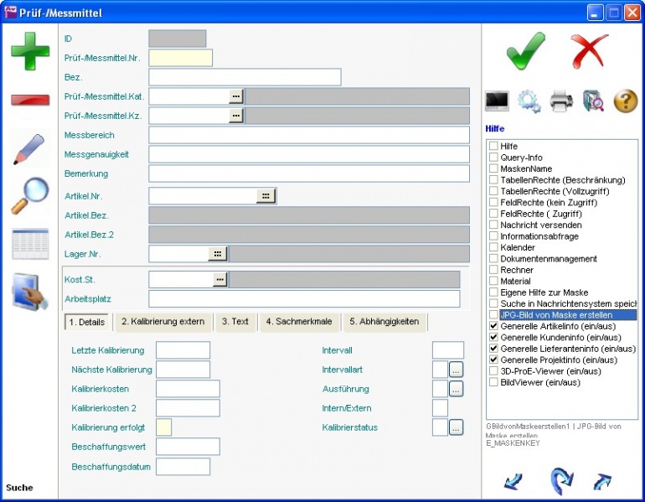This screenshot has width=645, height=502.
Task: Open Artikel.Nr. lookup button
Action: (266, 195)
